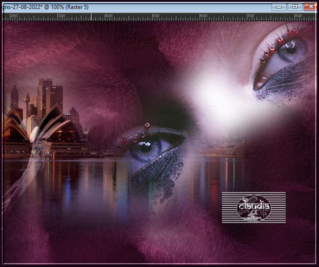Close the image document window
The image size is (319, 267).
(310, 7)
